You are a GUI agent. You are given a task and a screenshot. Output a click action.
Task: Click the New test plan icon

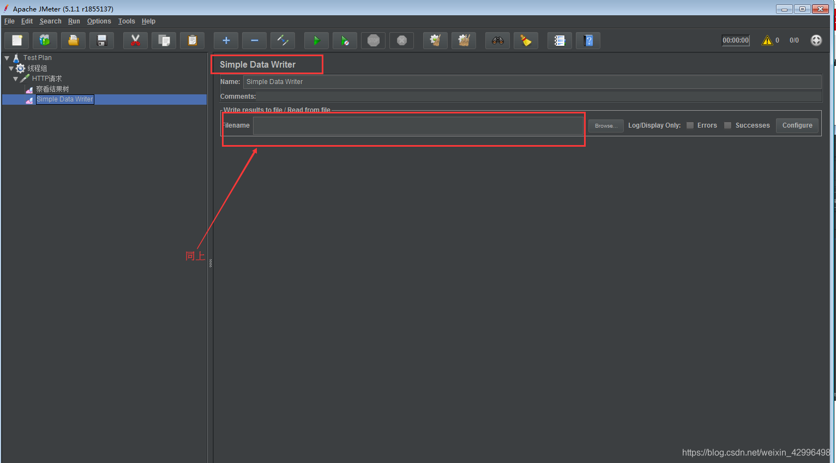17,40
